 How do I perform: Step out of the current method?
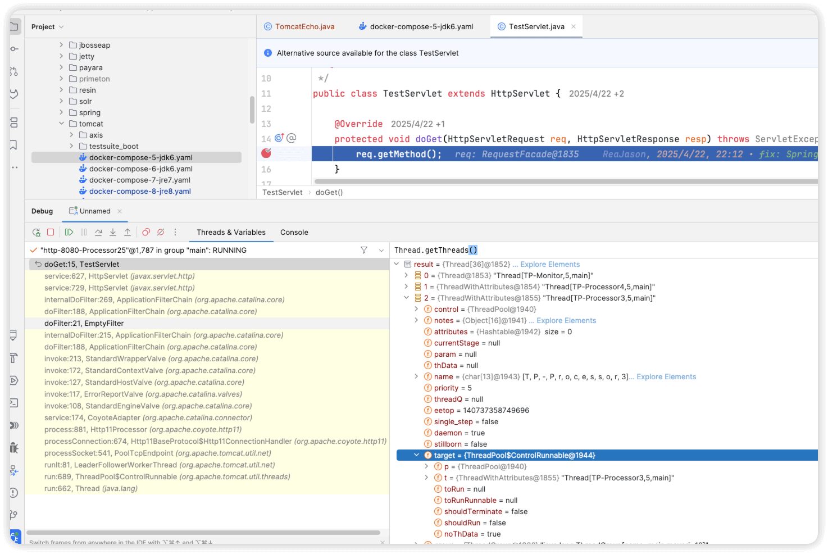128,232
